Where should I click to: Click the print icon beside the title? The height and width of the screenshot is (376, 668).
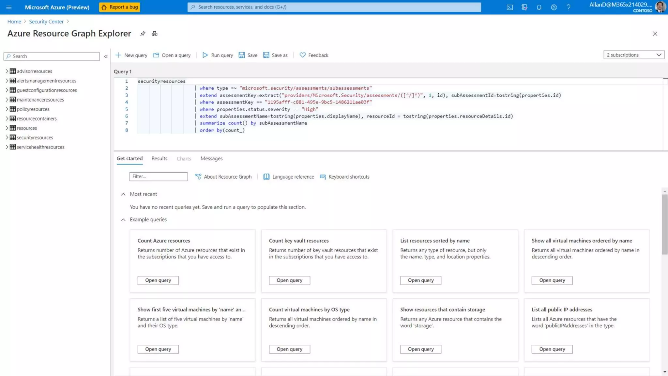[155, 34]
